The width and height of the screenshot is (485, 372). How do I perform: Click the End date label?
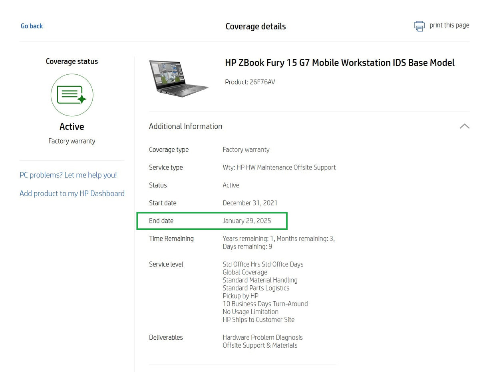[x=161, y=221]
